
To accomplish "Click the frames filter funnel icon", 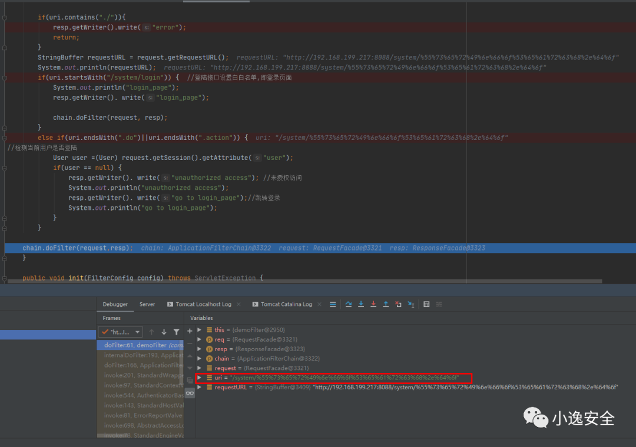I will click(x=177, y=332).
